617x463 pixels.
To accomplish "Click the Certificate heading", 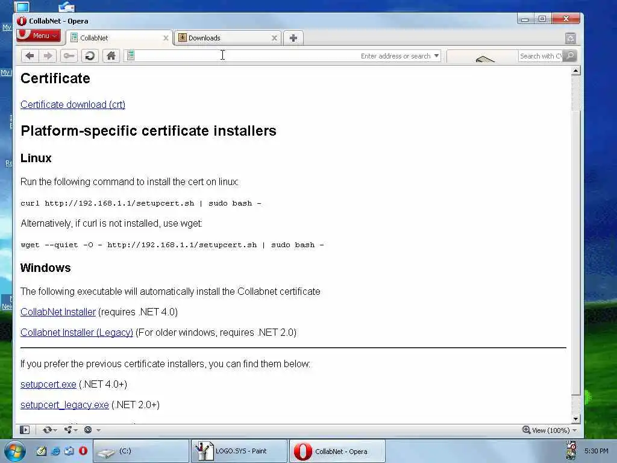I will click(x=55, y=78).
